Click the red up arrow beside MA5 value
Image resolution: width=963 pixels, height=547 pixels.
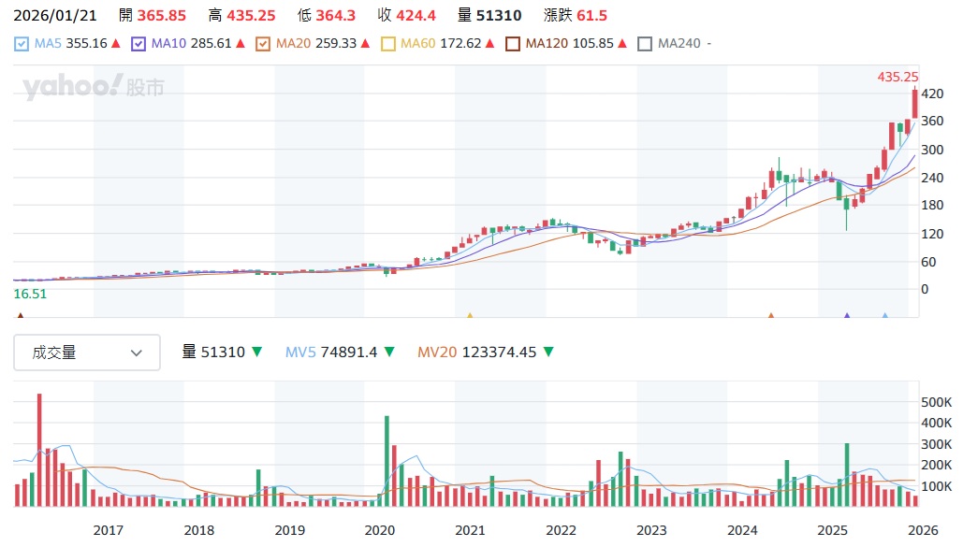[115, 44]
